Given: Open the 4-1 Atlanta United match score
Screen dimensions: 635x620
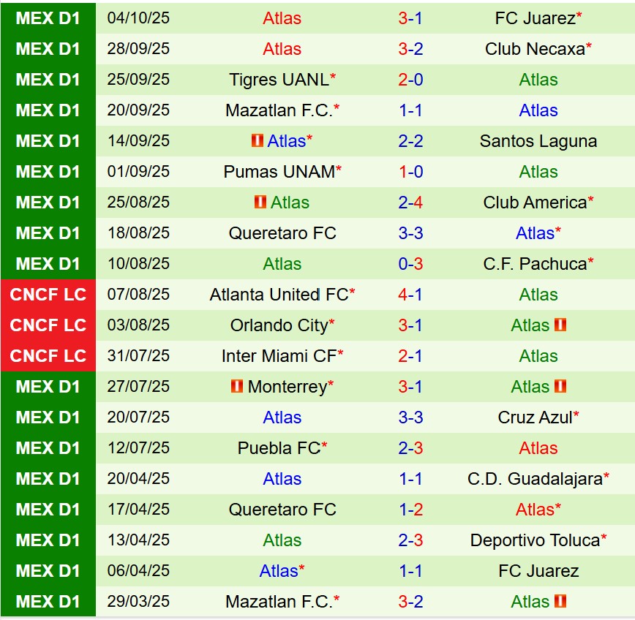Looking at the screenshot, I should 410,295.
